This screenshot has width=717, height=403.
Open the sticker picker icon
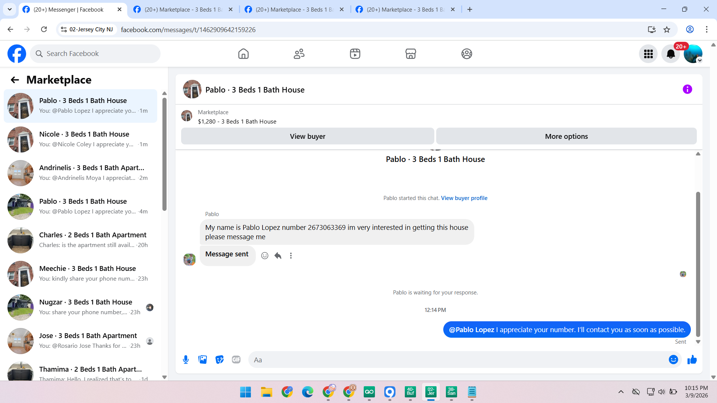[x=220, y=360]
